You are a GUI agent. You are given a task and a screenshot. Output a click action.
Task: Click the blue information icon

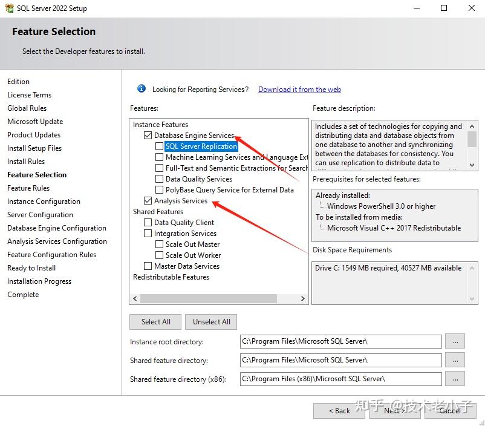tap(142, 89)
